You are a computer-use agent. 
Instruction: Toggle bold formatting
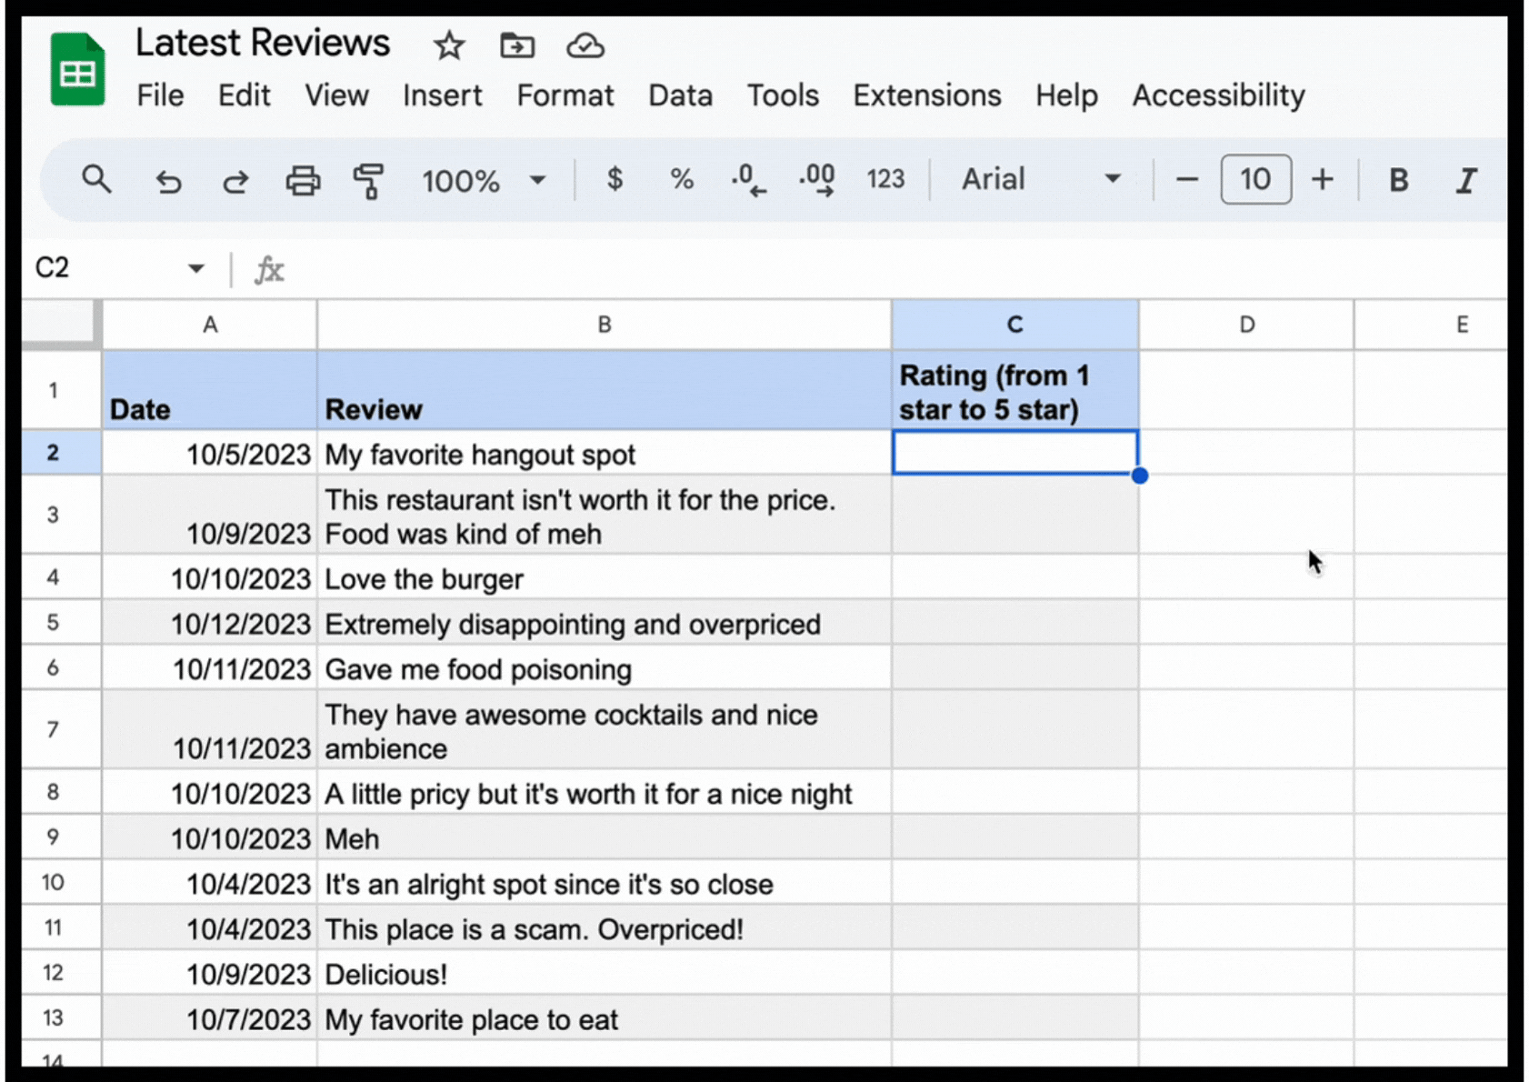point(1398,180)
